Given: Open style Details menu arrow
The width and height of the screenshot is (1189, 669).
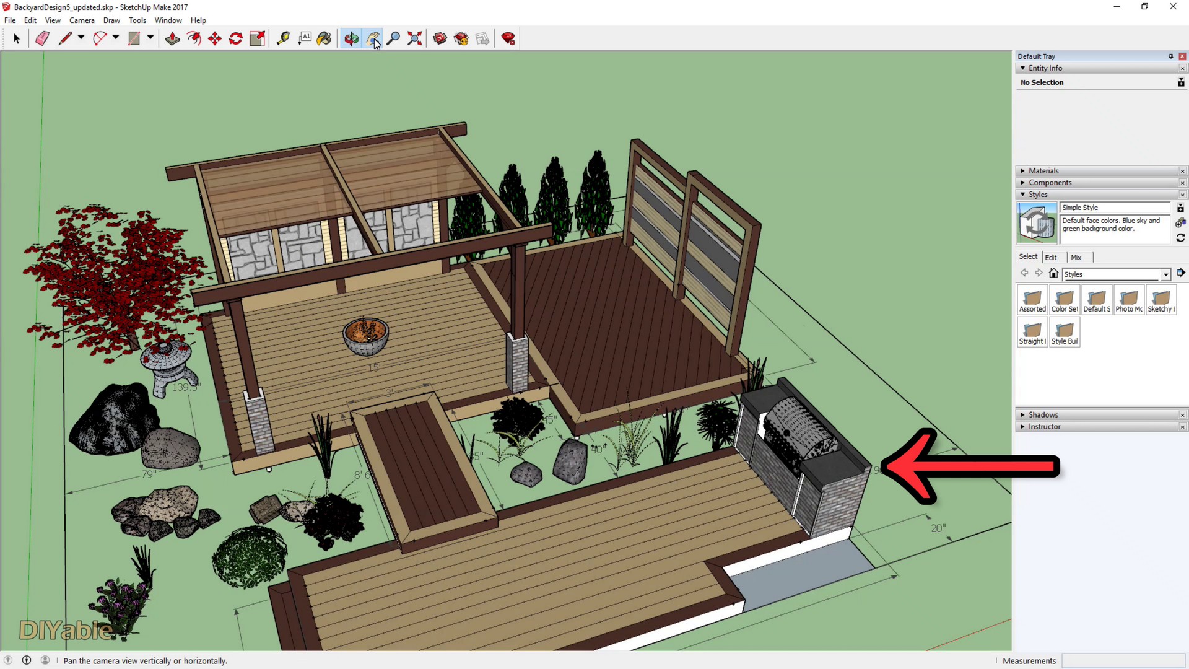Looking at the screenshot, I should pyautogui.click(x=1180, y=273).
